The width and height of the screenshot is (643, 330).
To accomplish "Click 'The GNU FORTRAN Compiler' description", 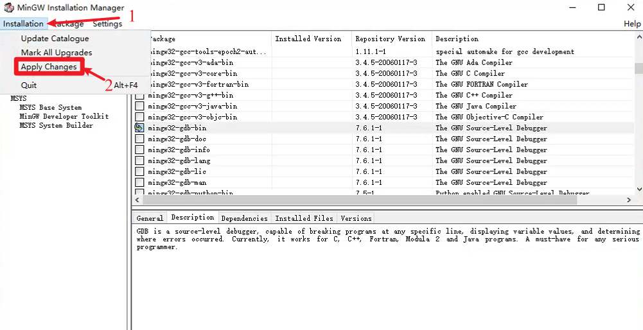I will [x=482, y=84].
